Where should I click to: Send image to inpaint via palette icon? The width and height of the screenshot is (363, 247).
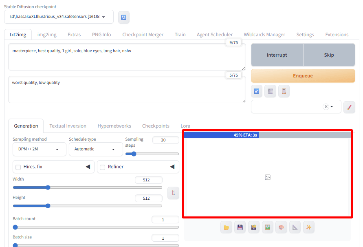point(281,227)
